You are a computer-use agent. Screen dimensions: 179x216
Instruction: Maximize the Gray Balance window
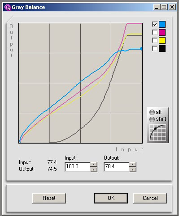164,7
